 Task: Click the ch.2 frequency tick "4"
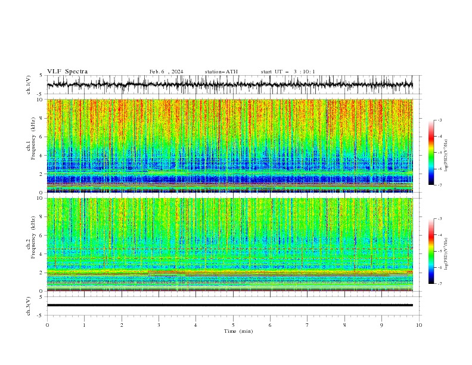tap(42, 254)
